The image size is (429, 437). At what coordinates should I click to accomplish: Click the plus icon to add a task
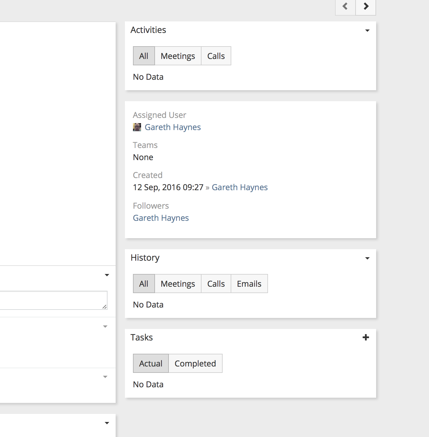pos(366,337)
